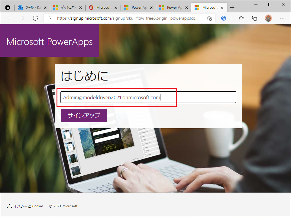
Task: Open the user profile avatar
Action: click(268, 18)
